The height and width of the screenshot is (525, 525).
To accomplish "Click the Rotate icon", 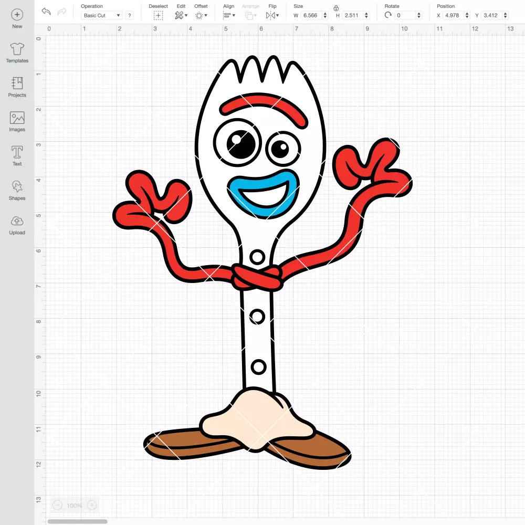I will 388,15.
